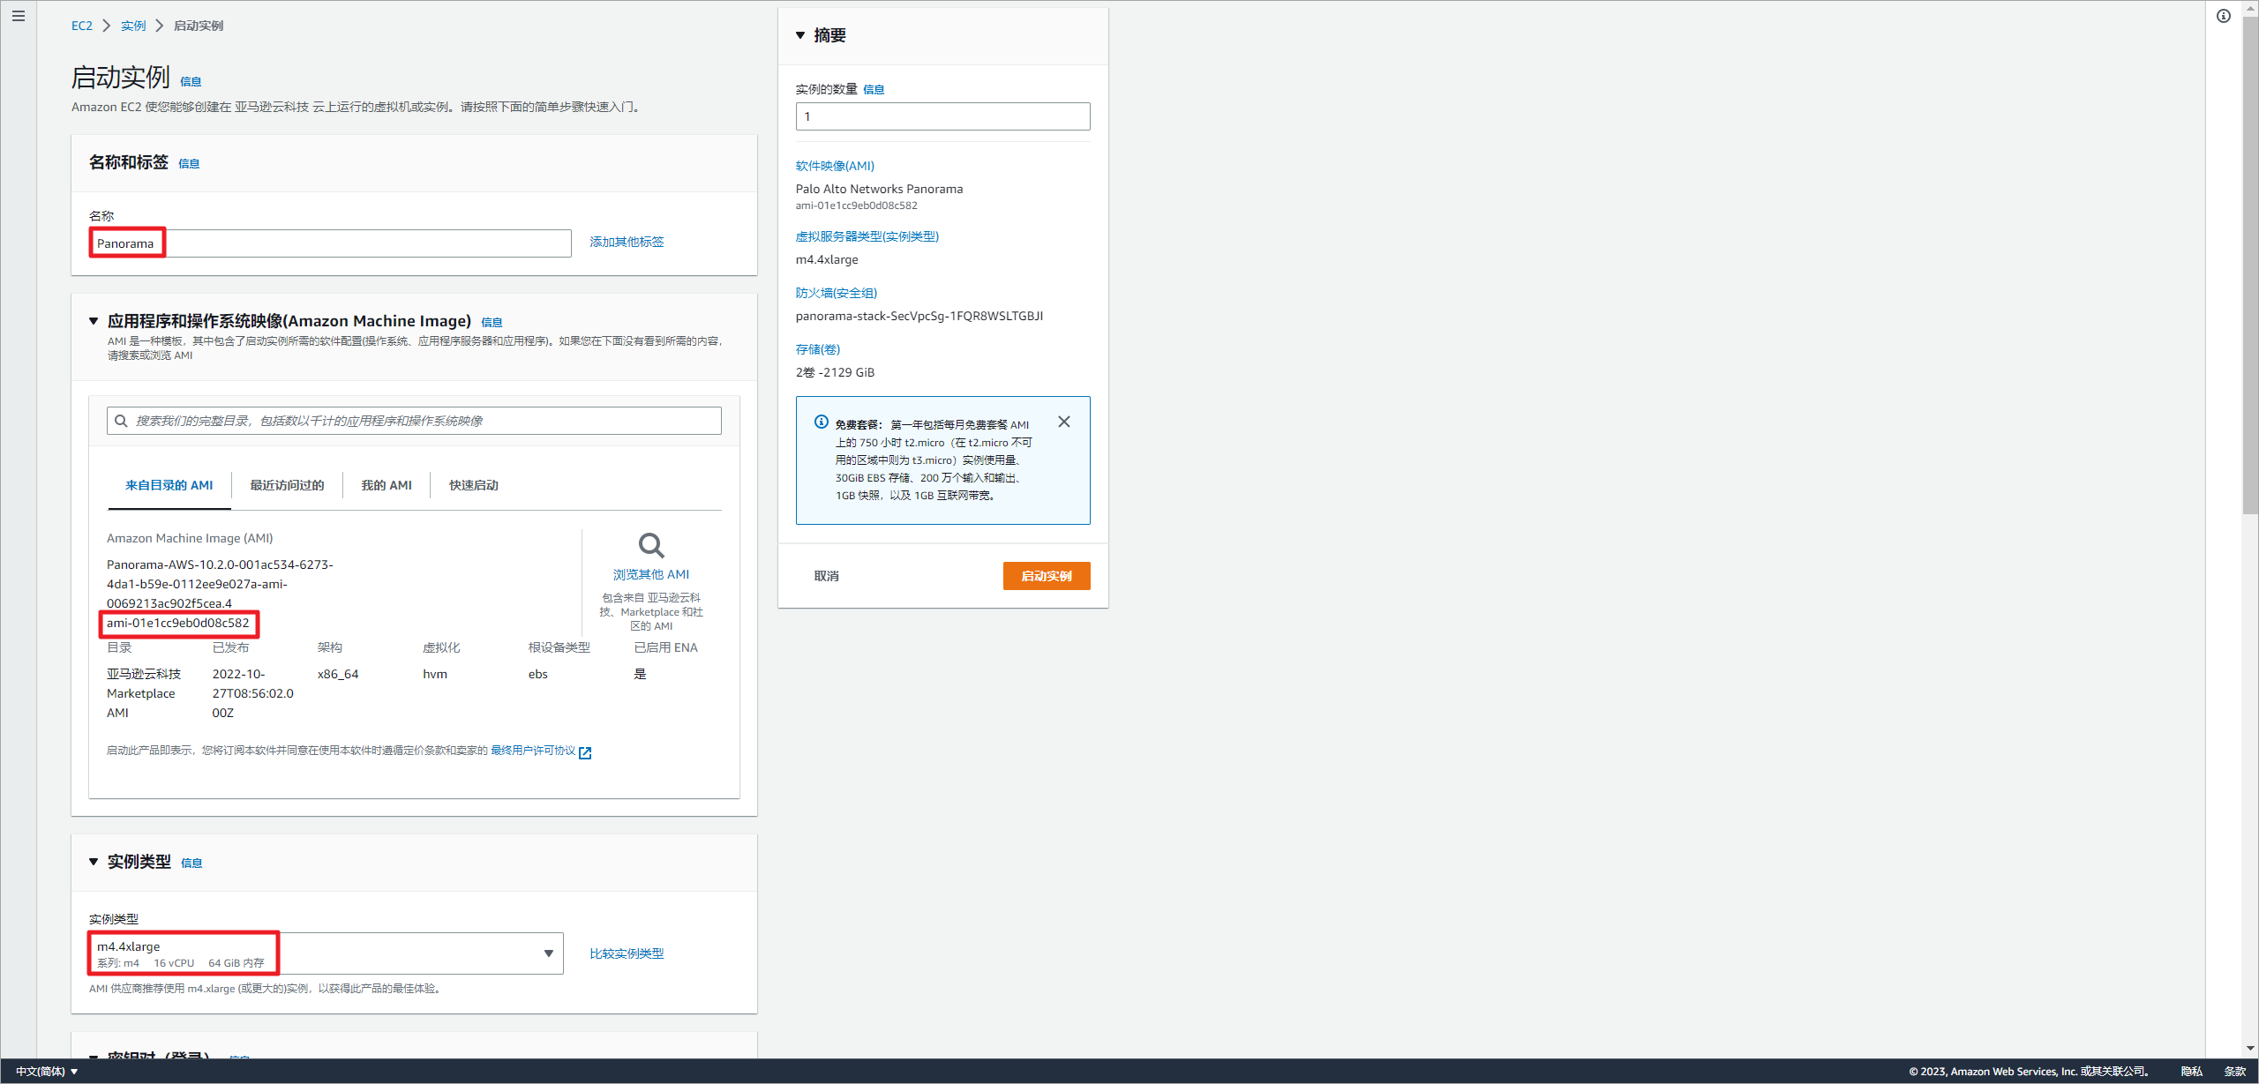Viewport: 2259px width, 1084px height.
Task: Click the number of instances field
Action: [943, 116]
